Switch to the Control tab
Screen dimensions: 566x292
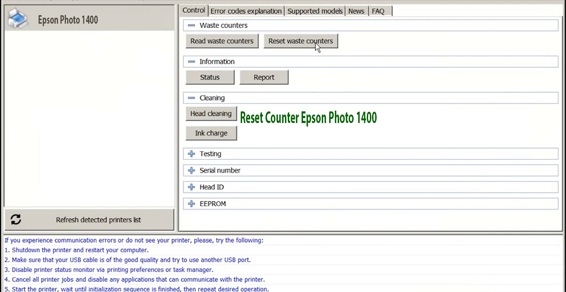(x=194, y=10)
